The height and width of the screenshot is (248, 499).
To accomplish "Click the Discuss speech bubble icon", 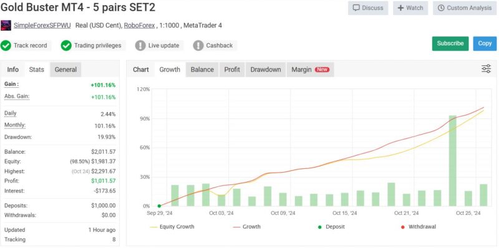I will 356,8.
